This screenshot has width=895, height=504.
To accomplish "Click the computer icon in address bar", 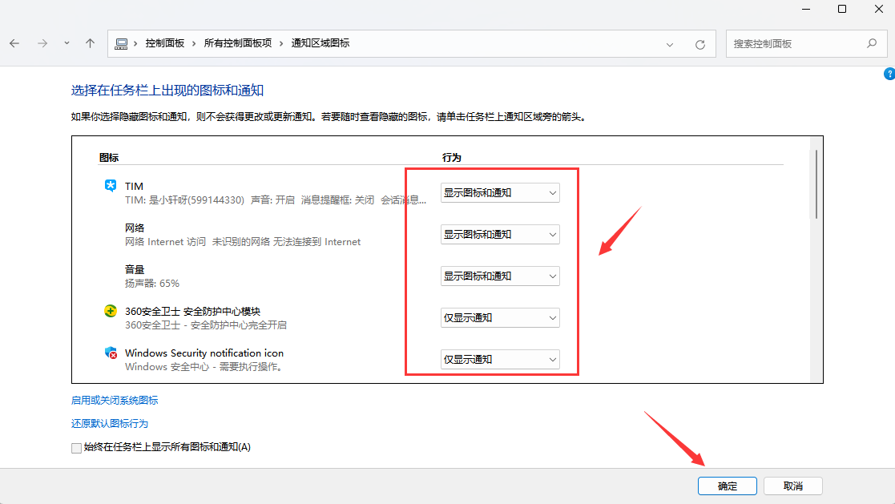I will pyautogui.click(x=122, y=43).
